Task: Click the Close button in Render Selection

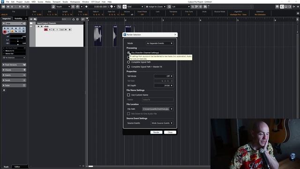Action: pos(170,132)
